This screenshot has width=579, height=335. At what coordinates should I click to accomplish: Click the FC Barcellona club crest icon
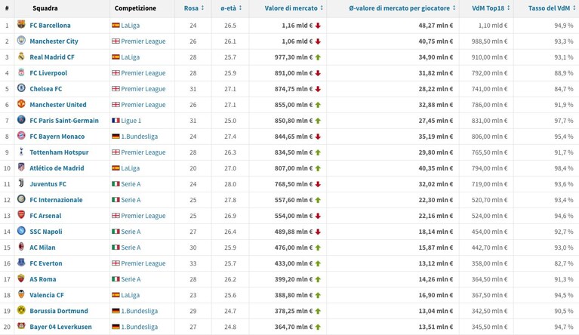point(21,25)
